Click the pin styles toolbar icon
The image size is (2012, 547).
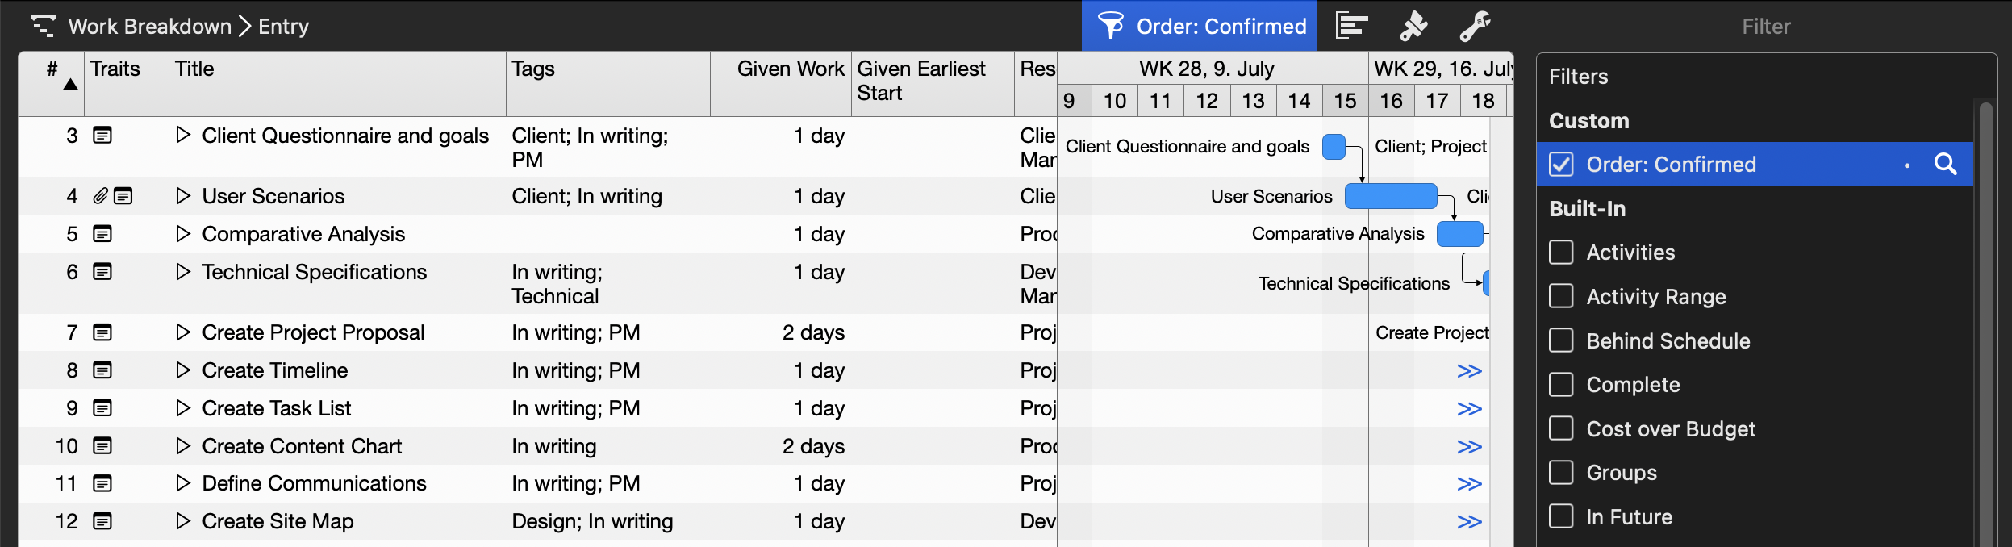(x=1413, y=26)
